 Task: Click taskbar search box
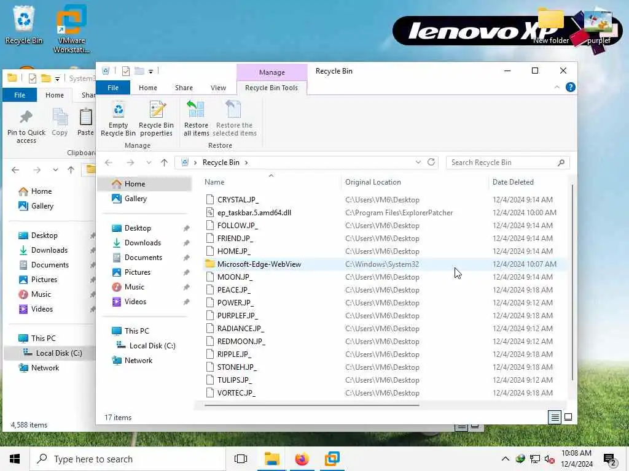click(128, 459)
